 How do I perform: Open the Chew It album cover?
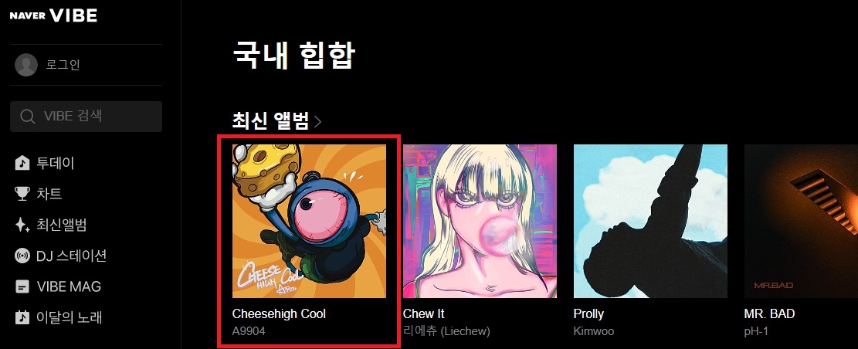[x=480, y=221]
